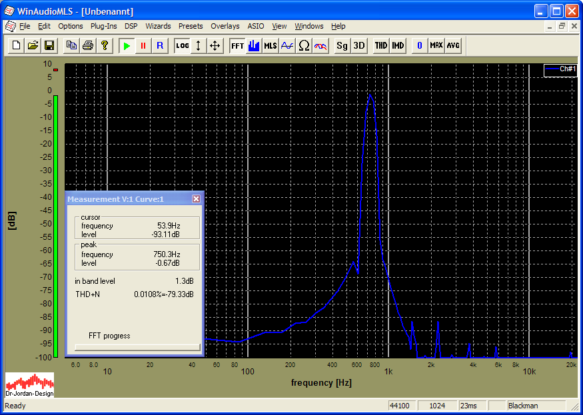583x415 pixels.
Task: Open the 3D waterfall view
Action: coord(358,45)
